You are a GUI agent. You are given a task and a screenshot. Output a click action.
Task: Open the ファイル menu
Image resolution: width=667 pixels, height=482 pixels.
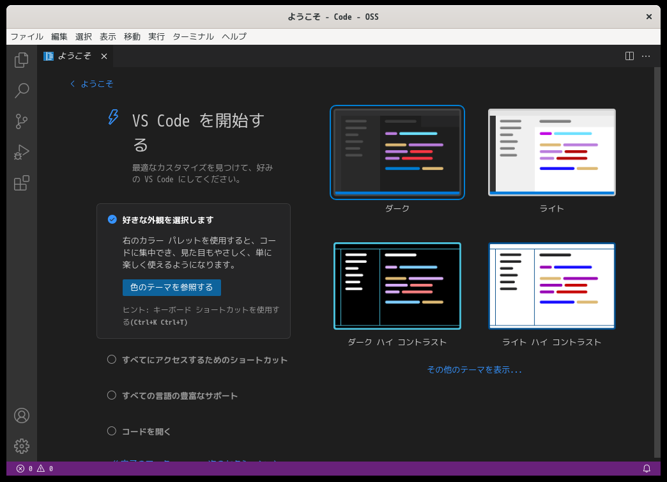27,36
